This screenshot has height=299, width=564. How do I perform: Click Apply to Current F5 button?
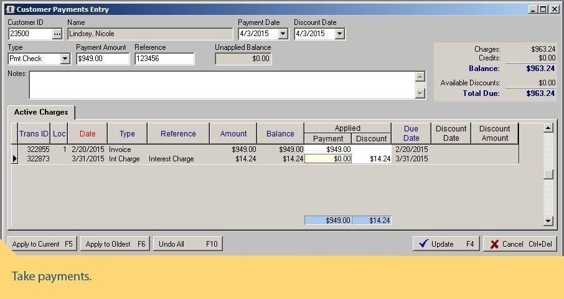coord(42,244)
